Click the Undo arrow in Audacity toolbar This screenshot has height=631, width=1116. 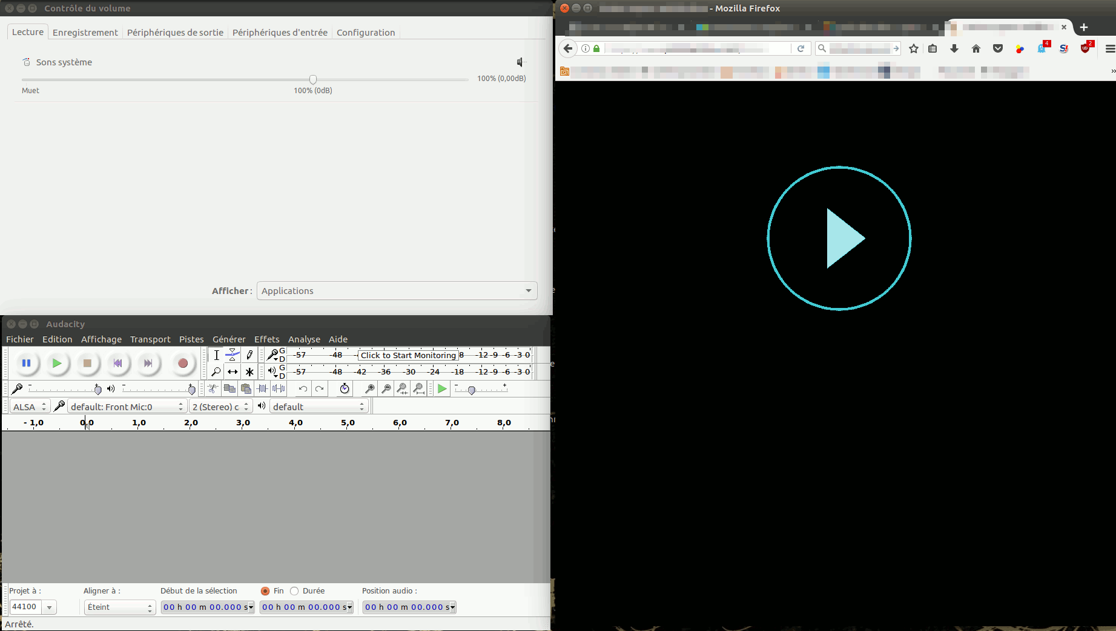point(303,388)
